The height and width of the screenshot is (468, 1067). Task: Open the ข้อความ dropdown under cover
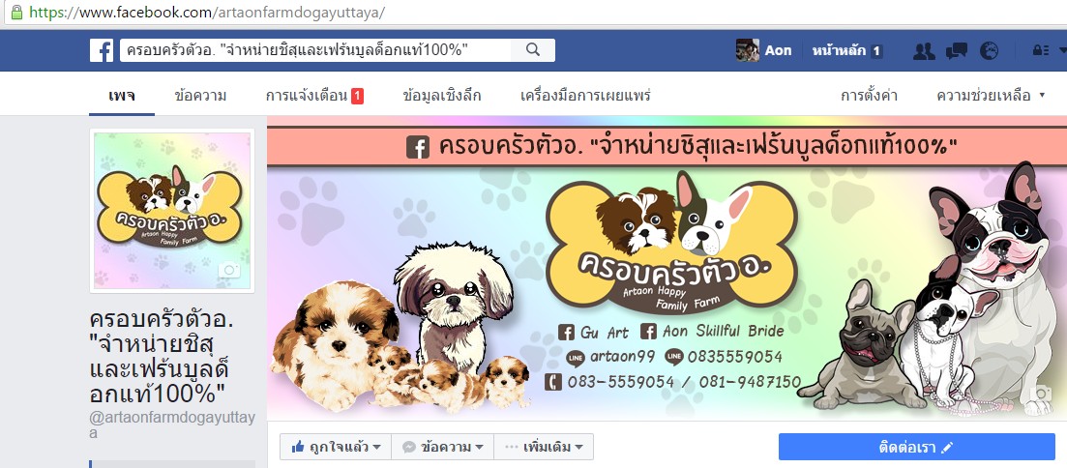coord(442,447)
